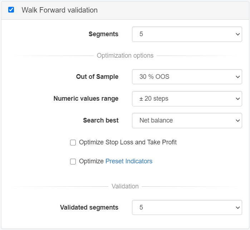Image resolution: width=250 pixels, height=230 pixels.
Task: Click the Segments label
Action: pos(103,34)
